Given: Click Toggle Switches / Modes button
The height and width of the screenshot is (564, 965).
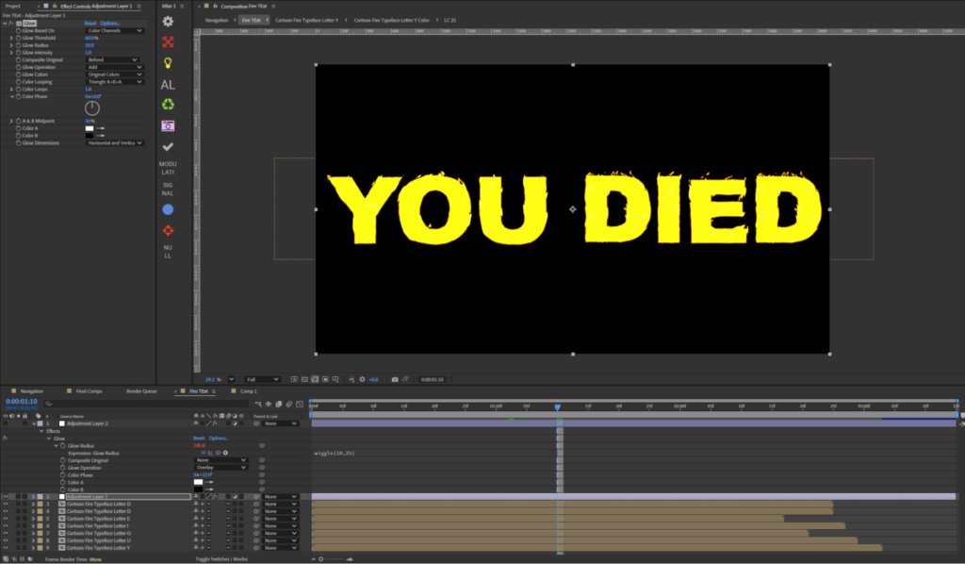Looking at the screenshot, I should 221,559.
